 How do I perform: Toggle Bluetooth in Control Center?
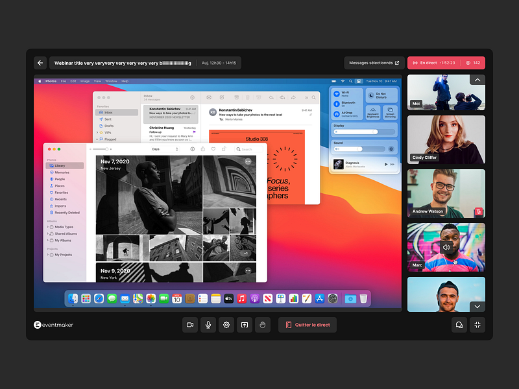click(337, 104)
